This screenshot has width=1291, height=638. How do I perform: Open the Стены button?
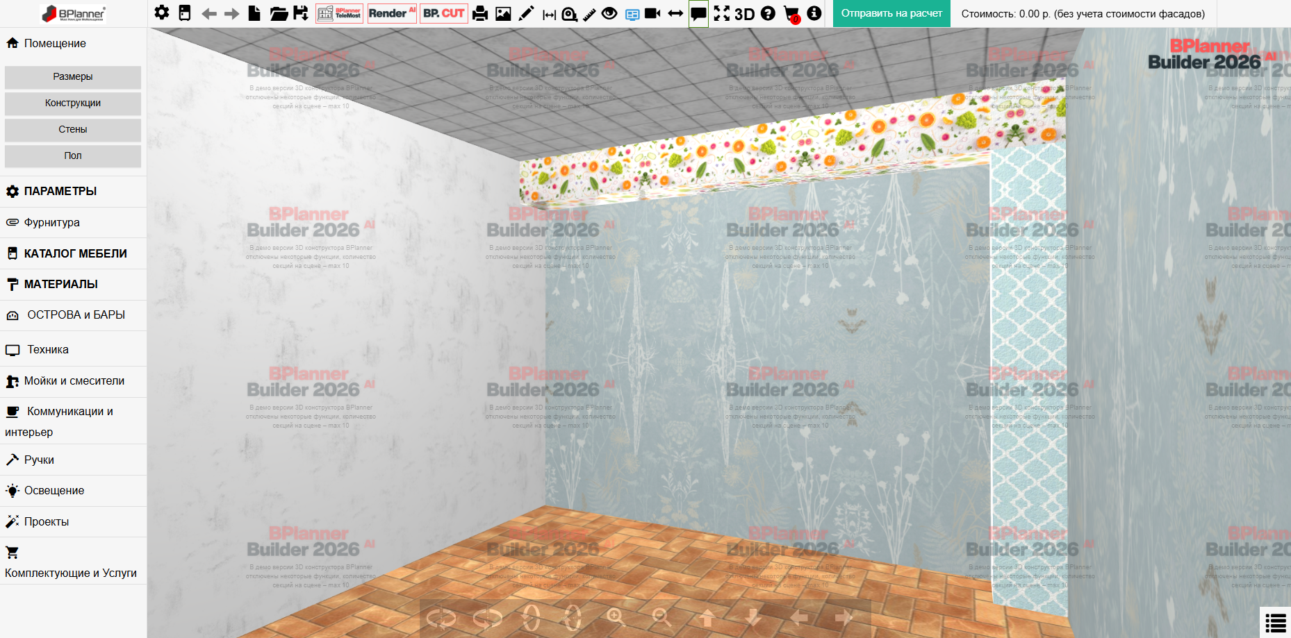(73, 129)
